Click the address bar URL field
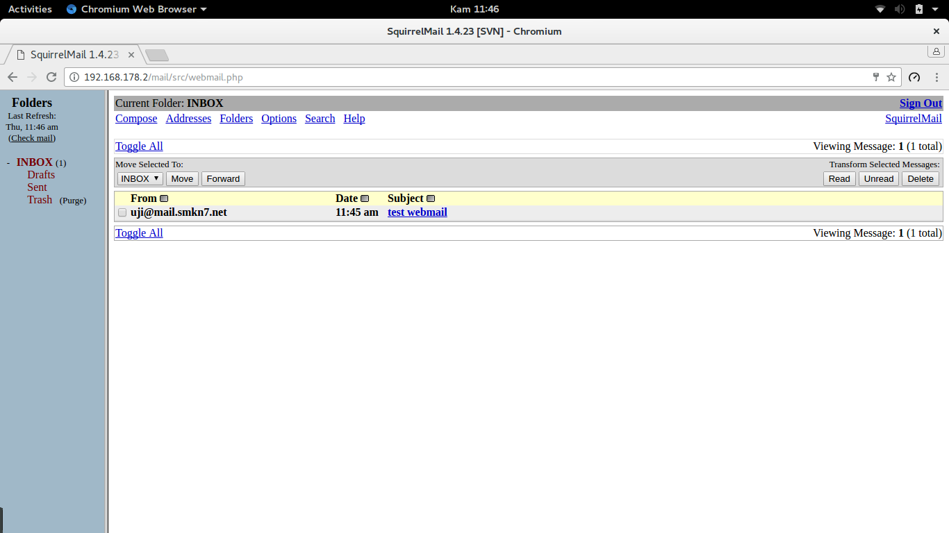Viewport: 949px width, 533px height. (472, 77)
